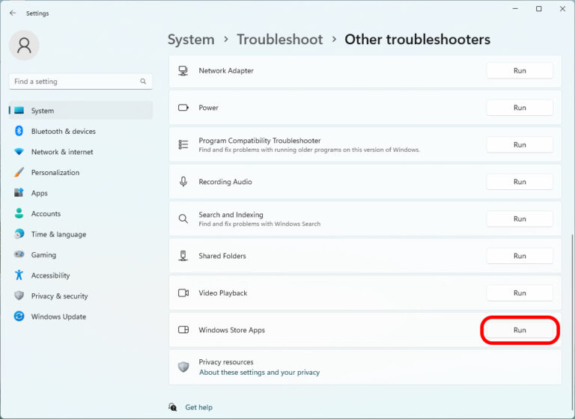Click the Windows Store Apps label
This screenshot has height=419, width=575.
tap(232, 330)
